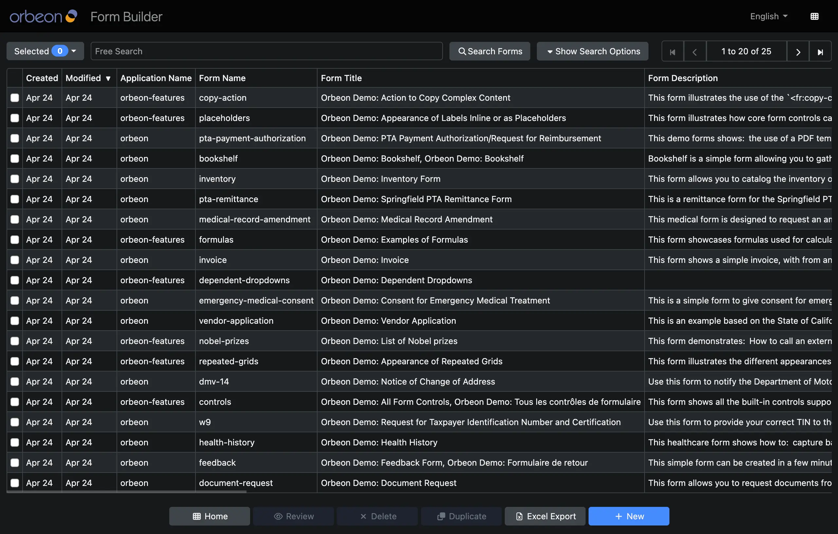Viewport: 838px width, 534px height.
Task: Open the 'Orbeon Demo: Invoice' form title
Action: pyautogui.click(x=365, y=260)
